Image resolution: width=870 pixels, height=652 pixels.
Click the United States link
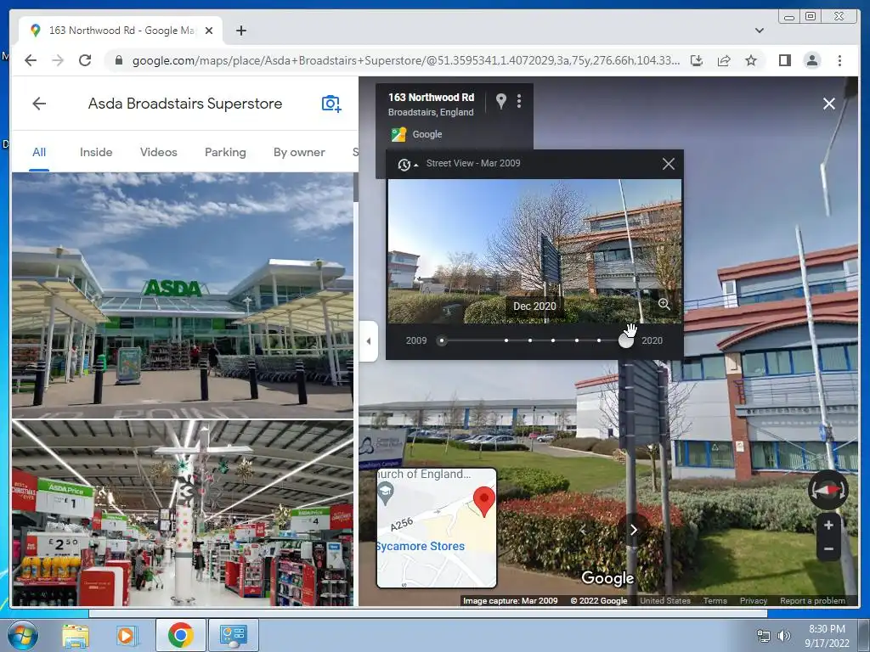665,600
